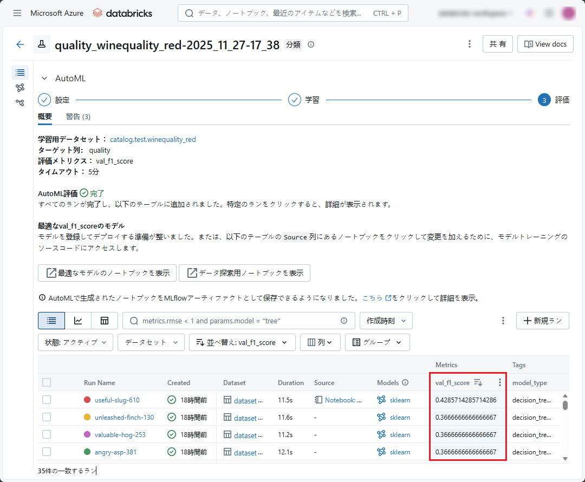The height and width of the screenshot is (482, 585).
Task: Click the back arrow beside experiment title
Action: (x=20, y=44)
